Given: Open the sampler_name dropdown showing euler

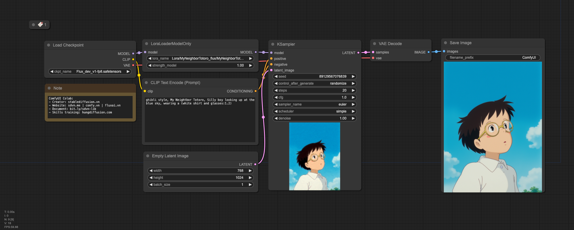Looking at the screenshot, I should [x=315, y=104].
